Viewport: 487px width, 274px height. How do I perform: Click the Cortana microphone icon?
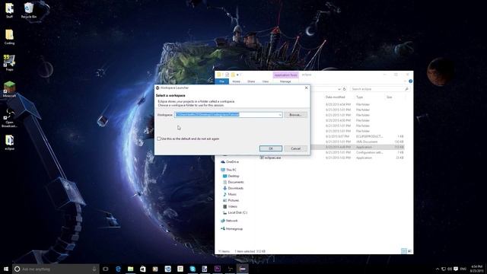(94, 269)
